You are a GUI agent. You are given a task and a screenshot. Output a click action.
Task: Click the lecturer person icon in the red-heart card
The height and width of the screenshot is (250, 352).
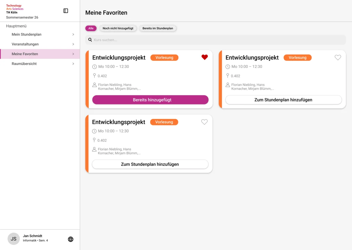point(94,85)
